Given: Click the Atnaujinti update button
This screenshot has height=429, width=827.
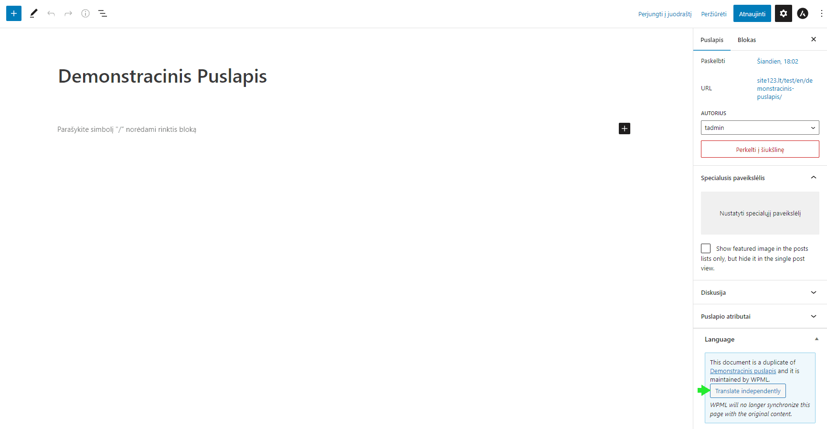Looking at the screenshot, I should (752, 14).
